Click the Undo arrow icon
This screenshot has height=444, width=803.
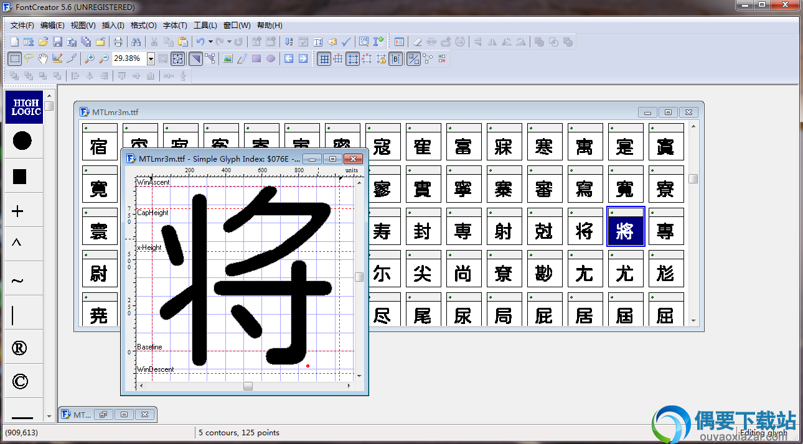200,42
